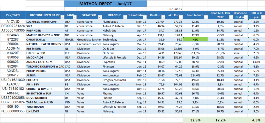The image size is (265, 123).
Task: Click the keine dividend cell for ORBOTECH
Action: click(x=240, y=39)
